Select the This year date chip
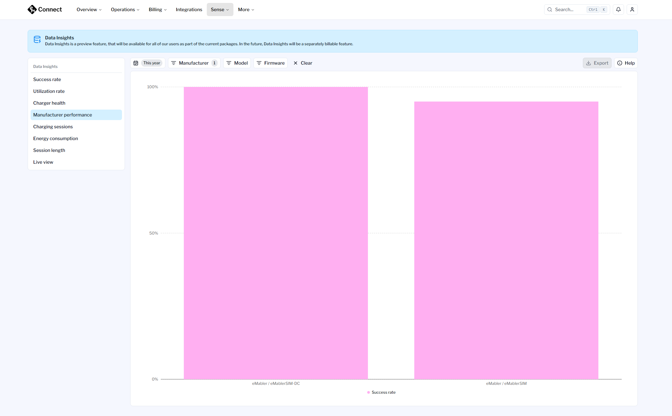Screen dimensions: 672x416 [x=152, y=63]
